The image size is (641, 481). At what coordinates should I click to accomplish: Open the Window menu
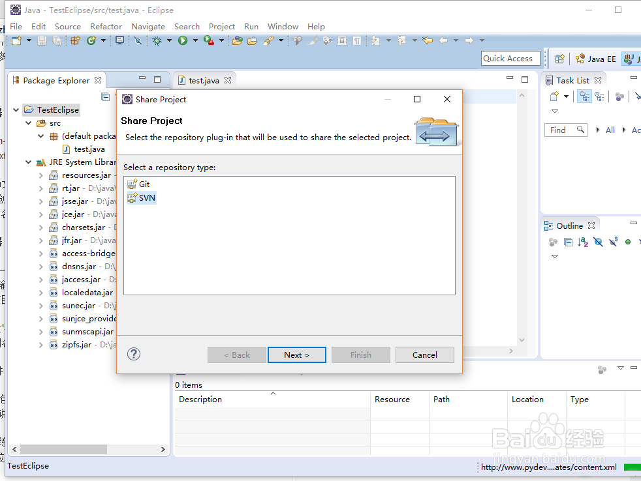[283, 27]
